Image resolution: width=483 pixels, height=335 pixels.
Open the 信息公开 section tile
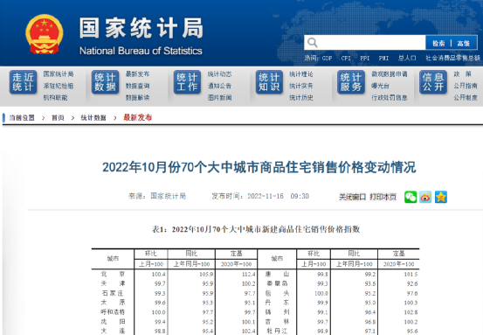433,82
